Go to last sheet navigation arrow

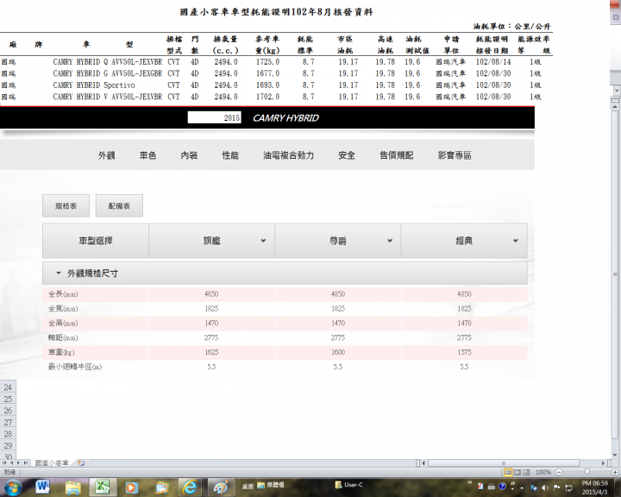click(25, 462)
